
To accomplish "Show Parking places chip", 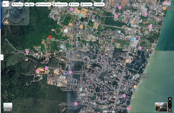I will point(74,4).
